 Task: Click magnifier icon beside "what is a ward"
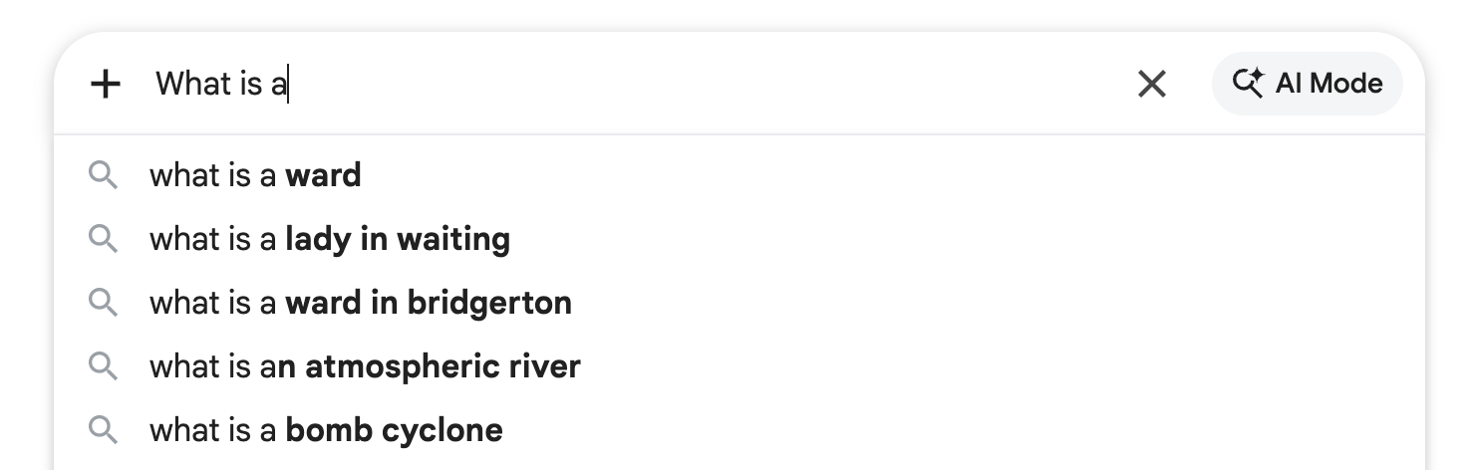[x=103, y=176]
